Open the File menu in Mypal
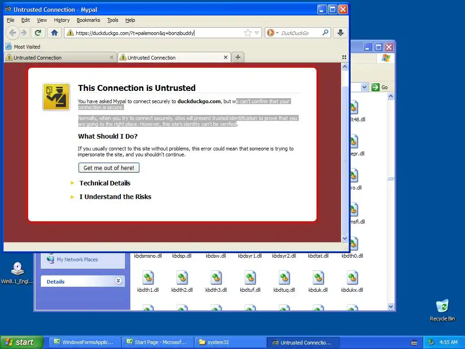Image resolution: width=465 pixels, height=349 pixels. (10, 20)
